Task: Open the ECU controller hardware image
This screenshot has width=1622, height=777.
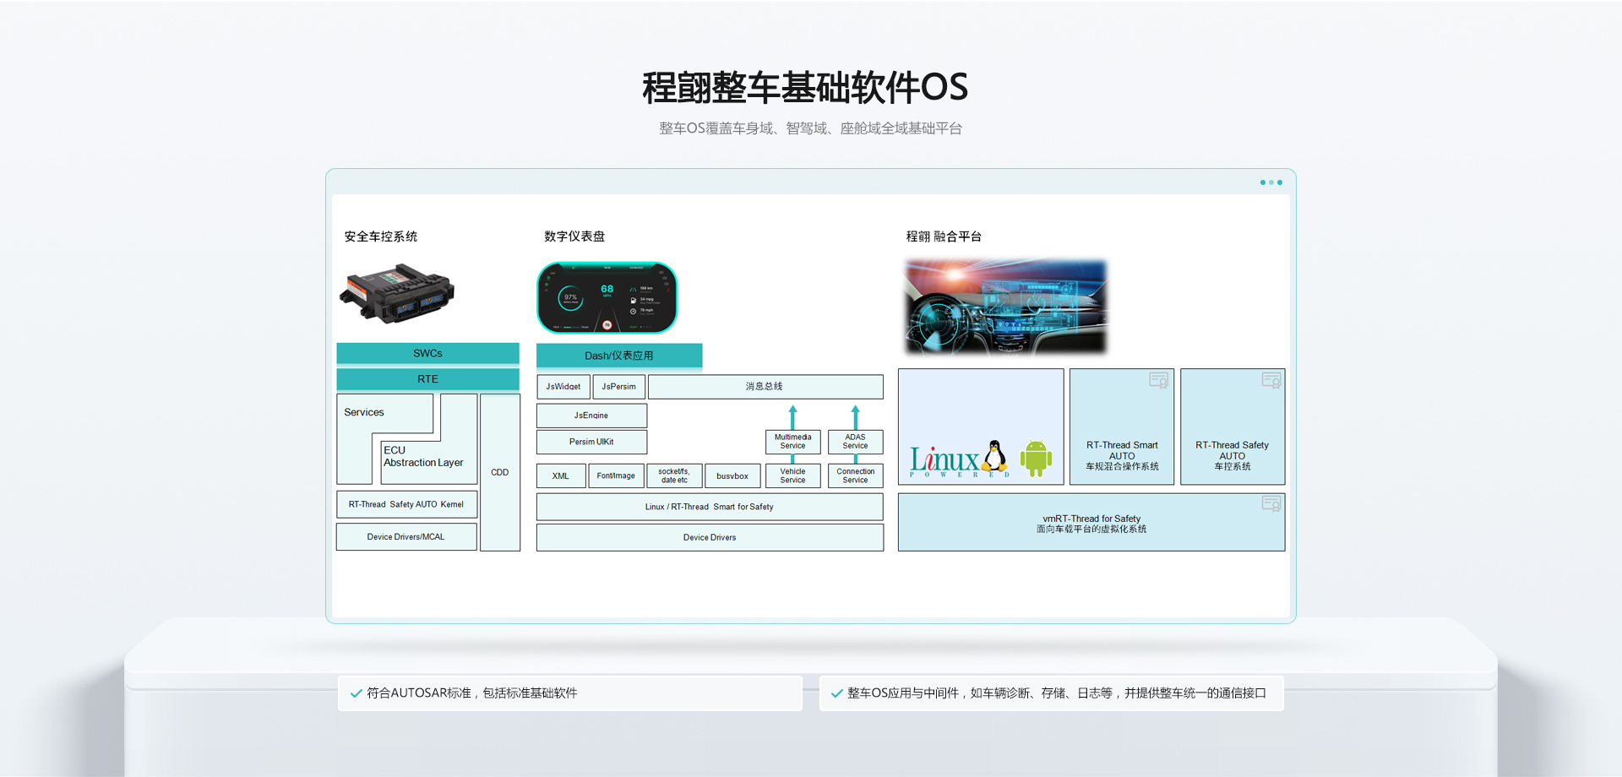Action: tap(397, 293)
